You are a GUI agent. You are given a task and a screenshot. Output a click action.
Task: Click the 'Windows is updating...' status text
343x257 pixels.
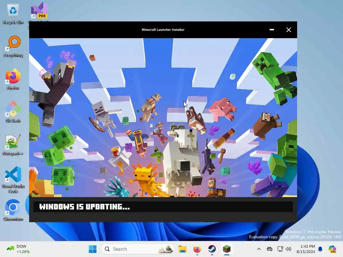(84, 207)
